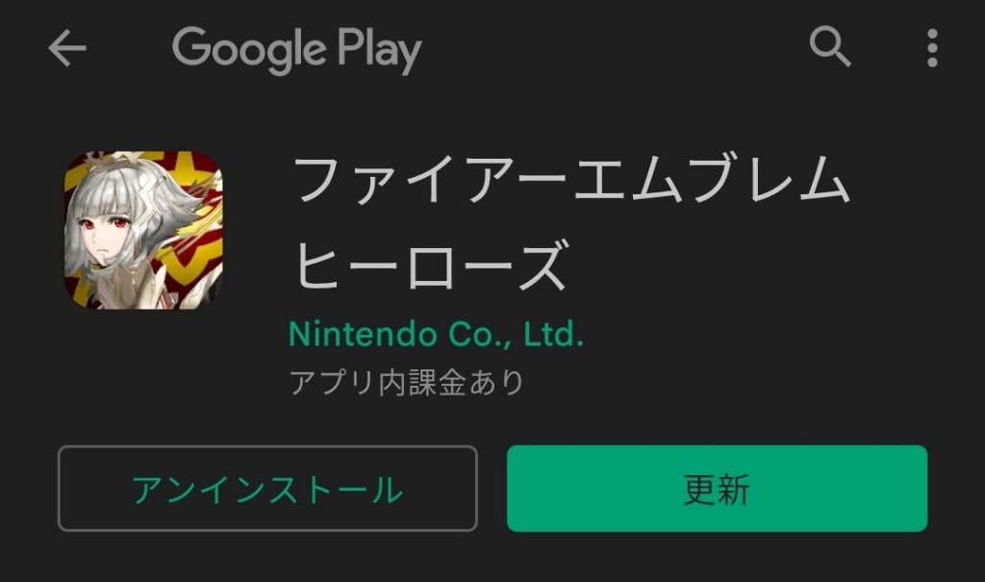Update Fire Emblem Heroes to the latest version
Screen dimensions: 985x582
click(x=717, y=489)
